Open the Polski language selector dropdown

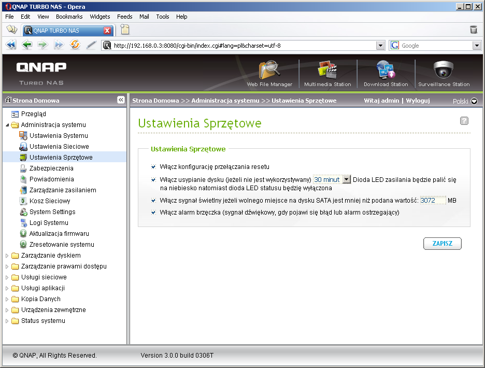pyautogui.click(x=465, y=101)
